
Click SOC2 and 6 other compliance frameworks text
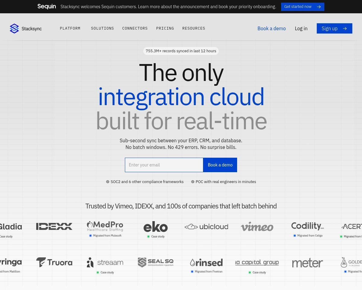tap(147, 182)
